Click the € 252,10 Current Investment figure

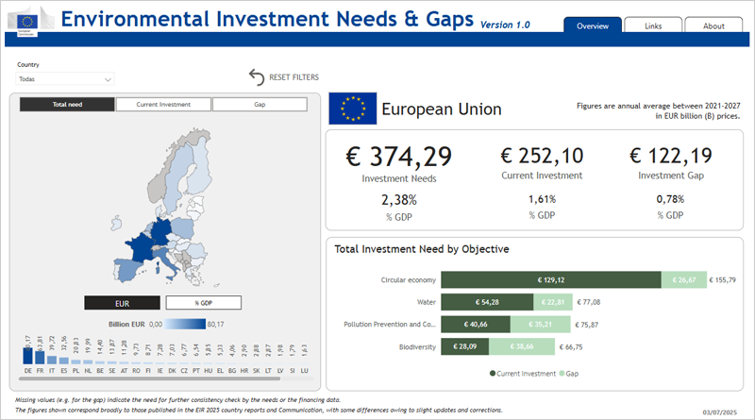[x=542, y=156]
